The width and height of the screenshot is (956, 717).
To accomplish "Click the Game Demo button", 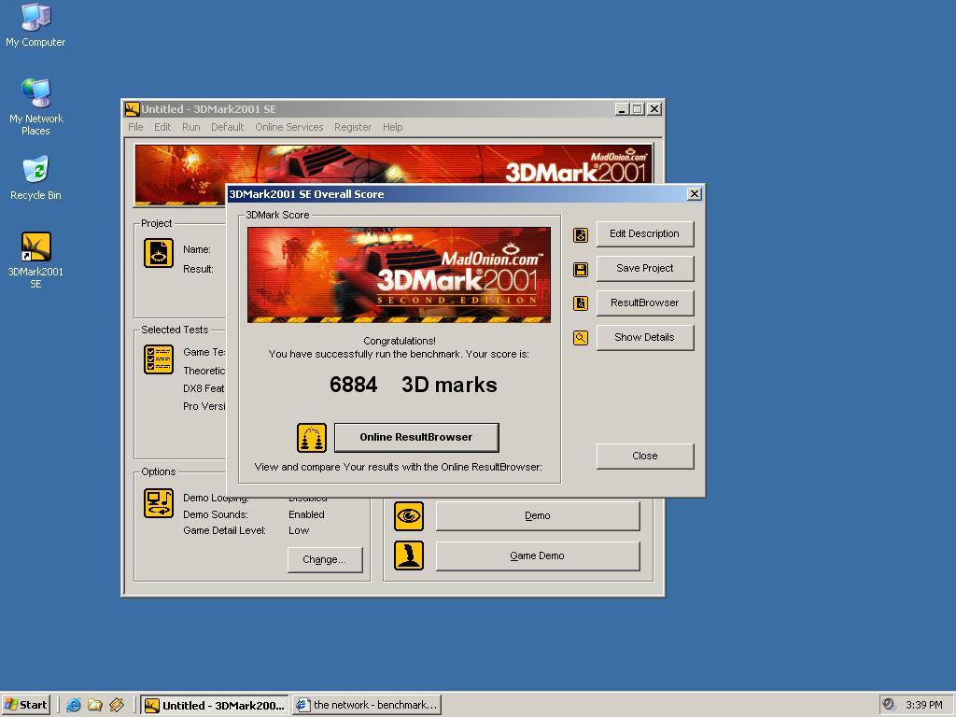I will 537,556.
